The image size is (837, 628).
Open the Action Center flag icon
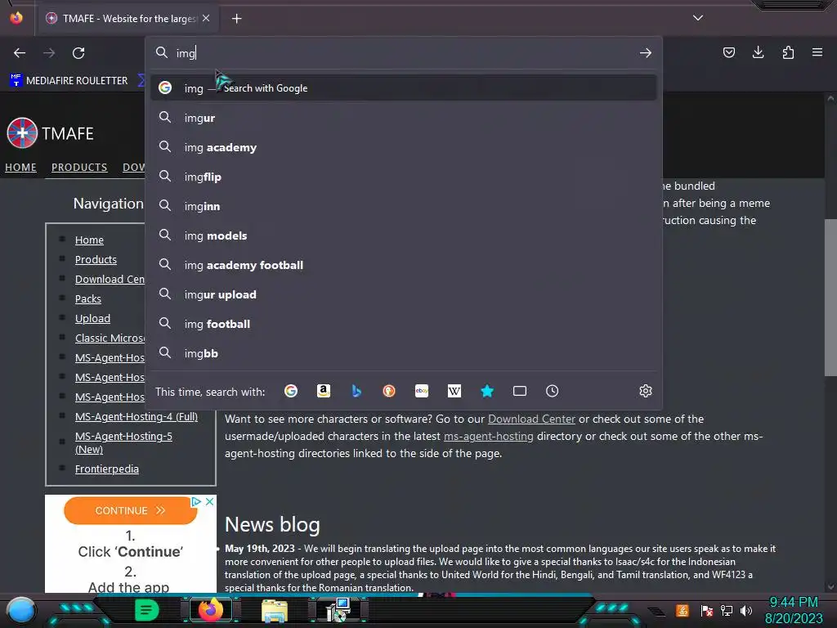[707, 610]
